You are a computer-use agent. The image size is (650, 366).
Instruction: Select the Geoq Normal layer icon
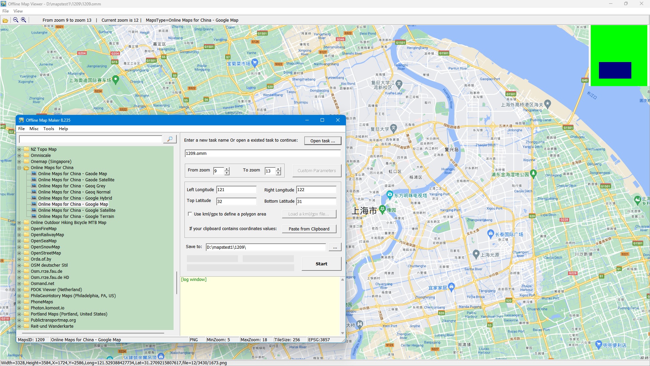coord(34,192)
